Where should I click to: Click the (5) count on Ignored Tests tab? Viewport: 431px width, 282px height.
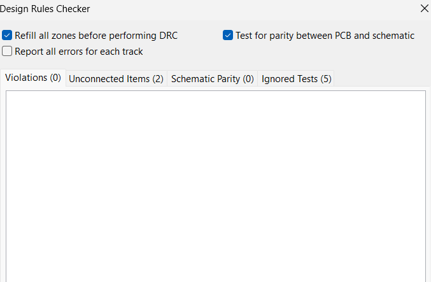[x=325, y=79]
